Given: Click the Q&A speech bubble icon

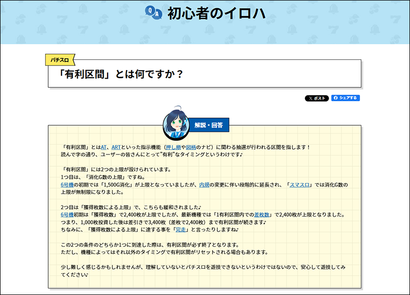Looking at the screenshot, I should click(153, 13).
